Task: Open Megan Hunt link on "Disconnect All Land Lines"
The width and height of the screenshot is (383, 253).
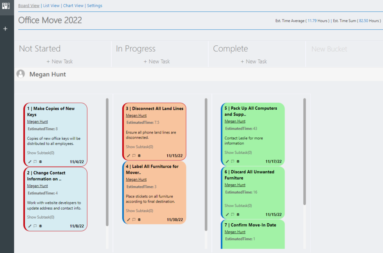Action: [136, 115]
